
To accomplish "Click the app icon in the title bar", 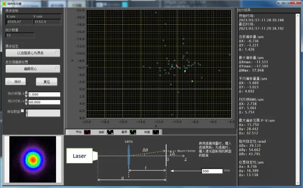I will pos(4,4).
